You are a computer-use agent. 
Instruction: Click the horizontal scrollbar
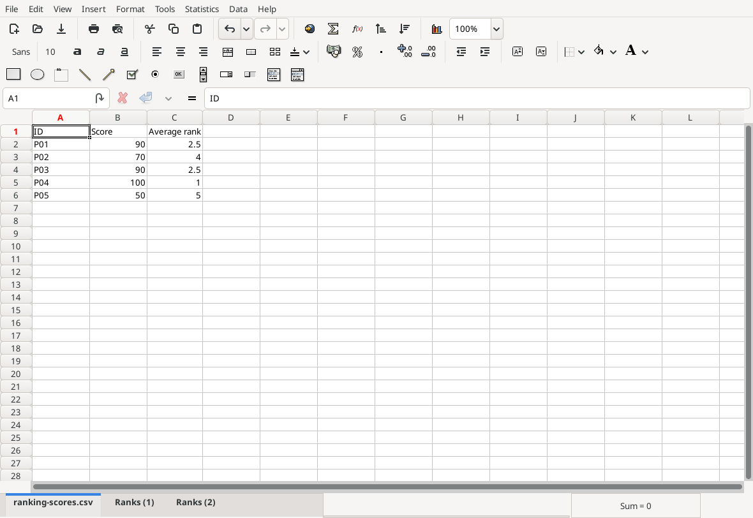tap(387, 487)
